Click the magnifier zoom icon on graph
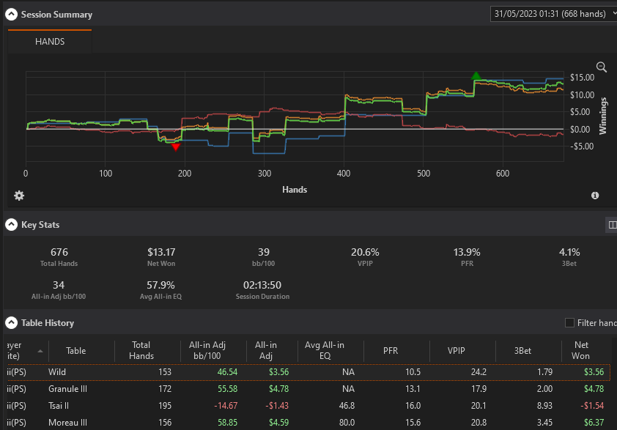Image resolution: width=617 pixels, height=430 pixels. pos(602,67)
